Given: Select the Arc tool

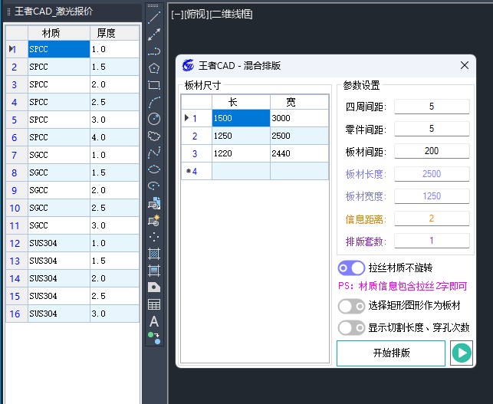Looking at the screenshot, I should point(154,102).
